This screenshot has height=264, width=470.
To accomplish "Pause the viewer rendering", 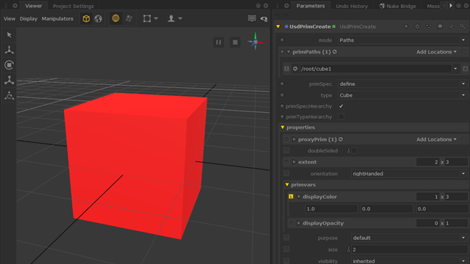I will point(219,43).
